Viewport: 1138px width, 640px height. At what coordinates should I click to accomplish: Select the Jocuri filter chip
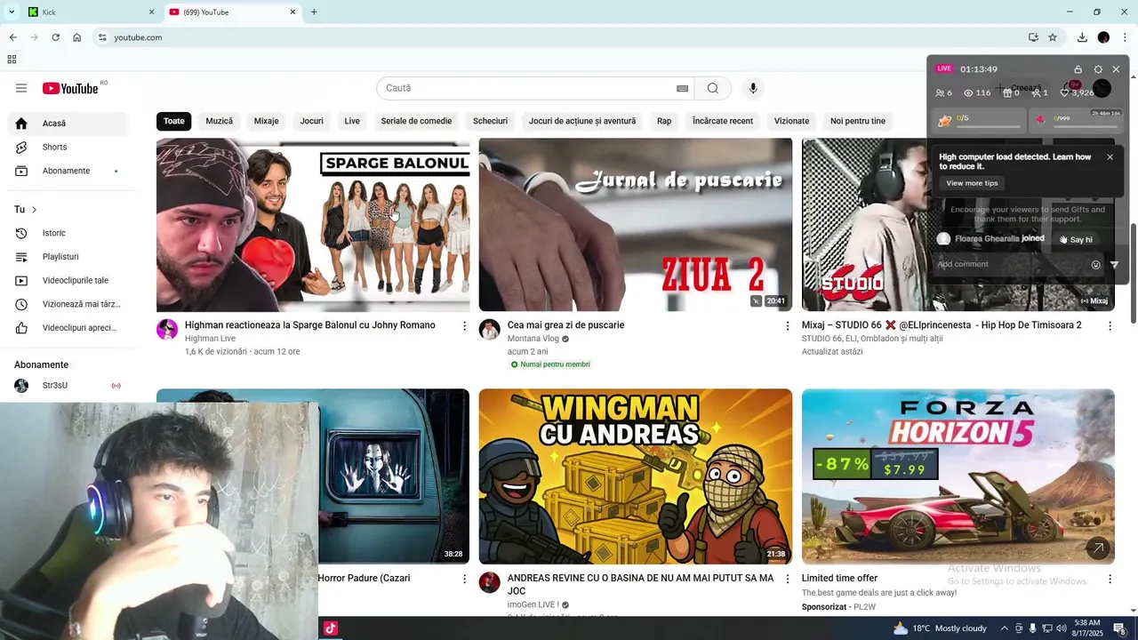[x=311, y=121]
